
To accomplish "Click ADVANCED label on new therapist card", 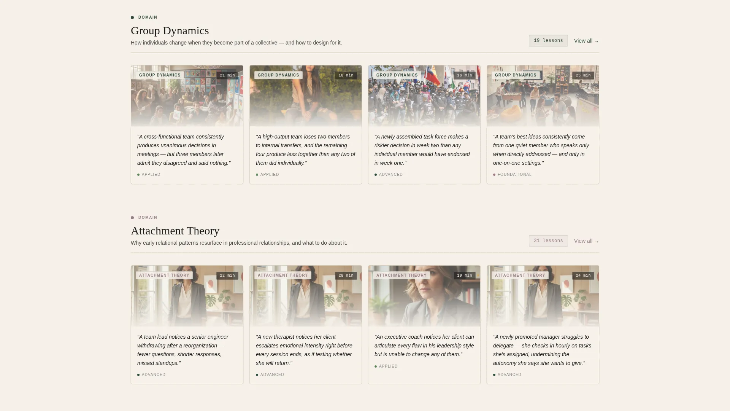I will pos(272,375).
